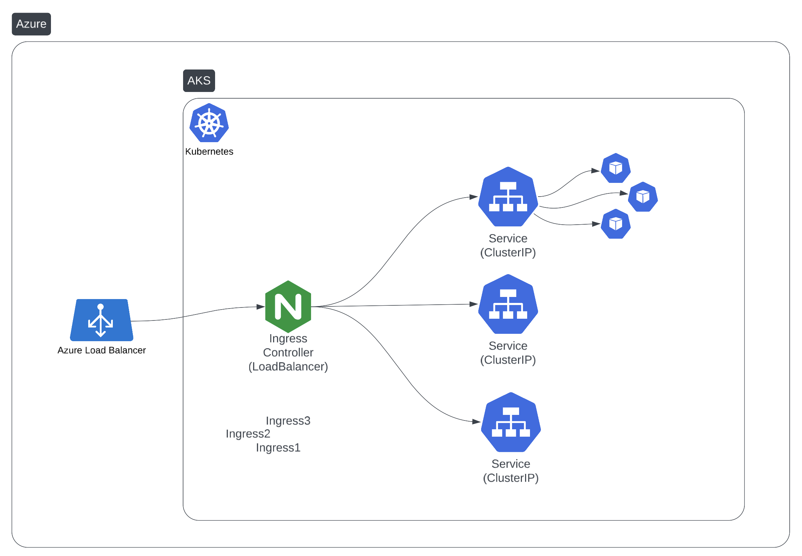Click the rightmost pod cube icon

643,197
